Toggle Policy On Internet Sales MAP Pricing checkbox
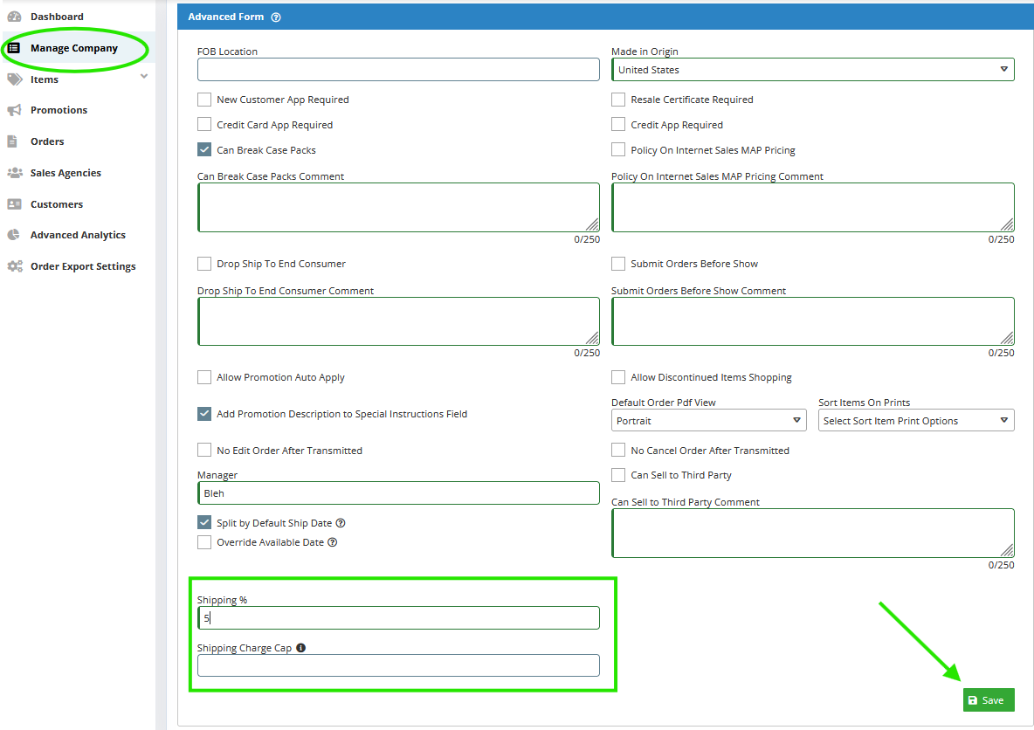The width and height of the screenshot is (1034, 730). [x=618, y=149]
